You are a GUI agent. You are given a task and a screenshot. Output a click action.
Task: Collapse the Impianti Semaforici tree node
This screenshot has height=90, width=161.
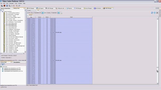coord(1,11)
